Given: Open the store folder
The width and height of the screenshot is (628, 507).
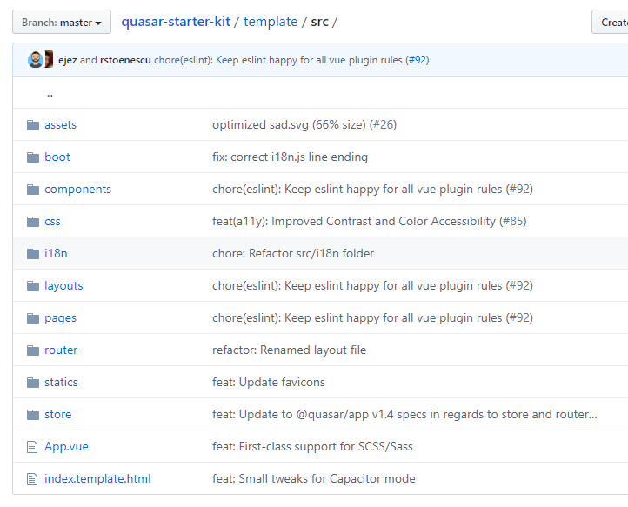Looking at the screenshot, I should (x=58, y=415).
